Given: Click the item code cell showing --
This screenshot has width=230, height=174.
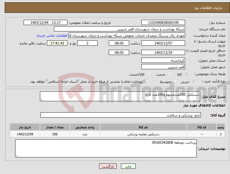Looking at the screenshot, I should click(202, 134).
